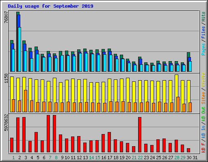Click the cyan Pages bar for day 1
Image resolution: width=208 pixels, height=162 pixels.
tap(13, 60)
